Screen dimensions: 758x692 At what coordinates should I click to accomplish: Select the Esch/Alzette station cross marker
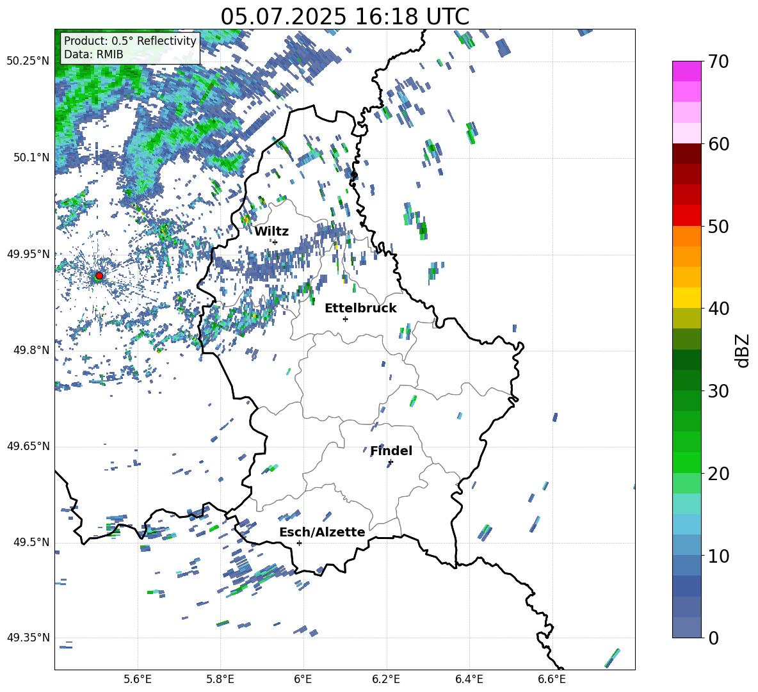click(299, 543)
